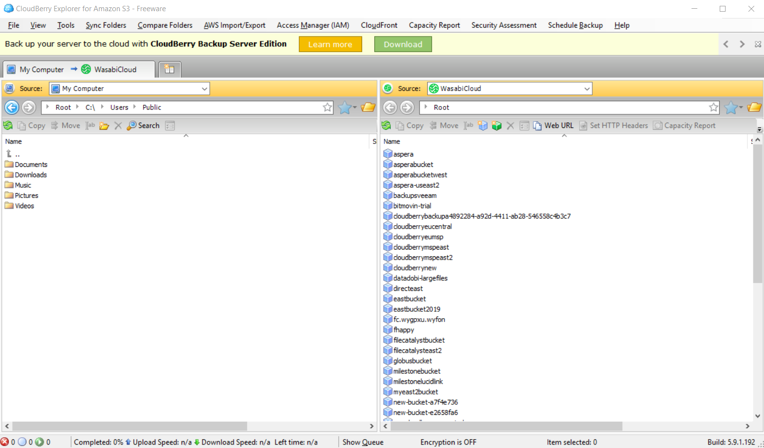Select the Pictures folder
This screenshot has height=448, width=764.
pos(21,196)
